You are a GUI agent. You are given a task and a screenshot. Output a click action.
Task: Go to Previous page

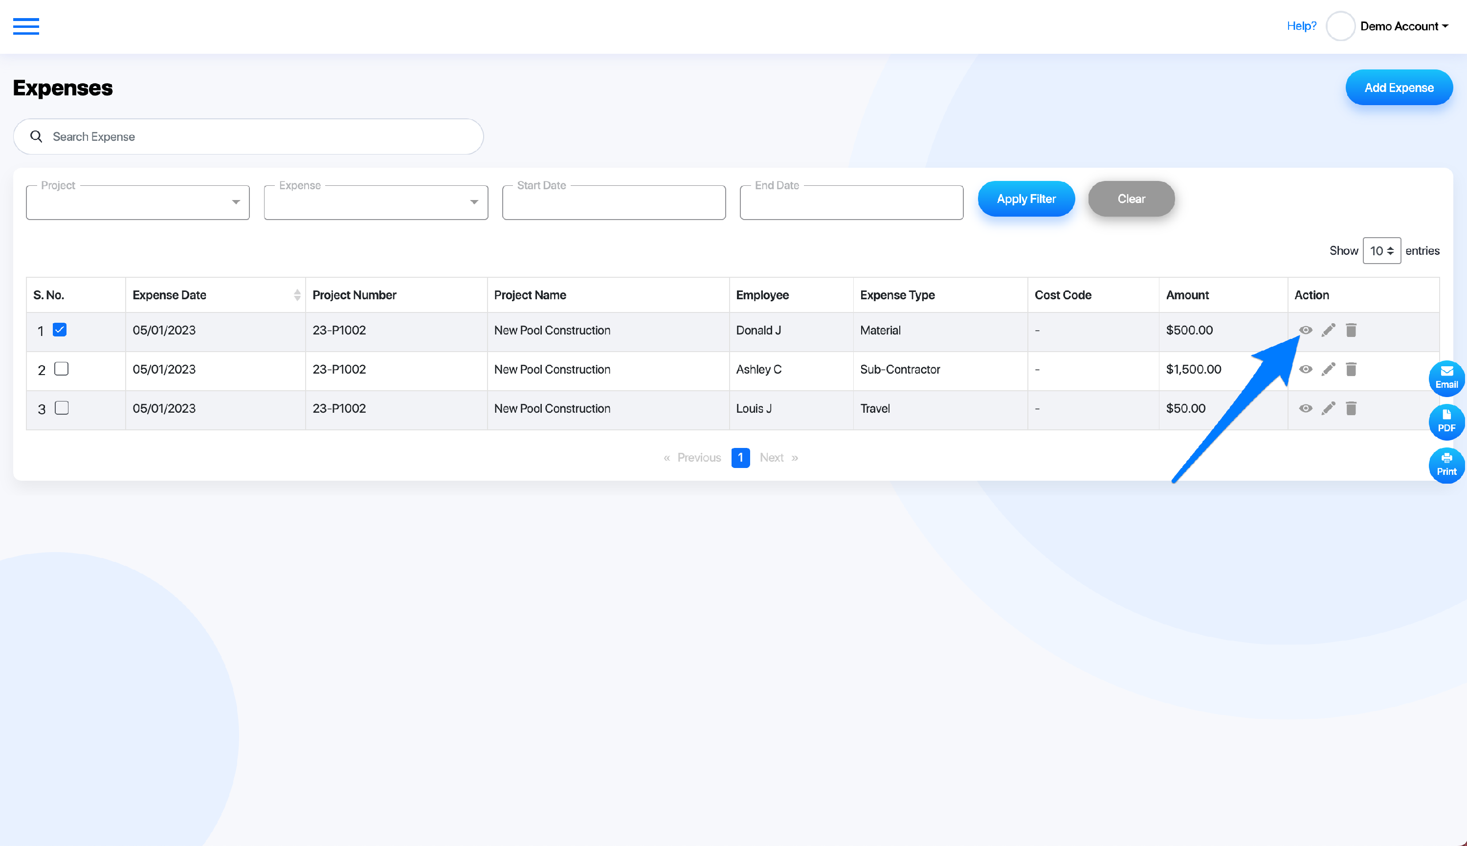(692, 458)
